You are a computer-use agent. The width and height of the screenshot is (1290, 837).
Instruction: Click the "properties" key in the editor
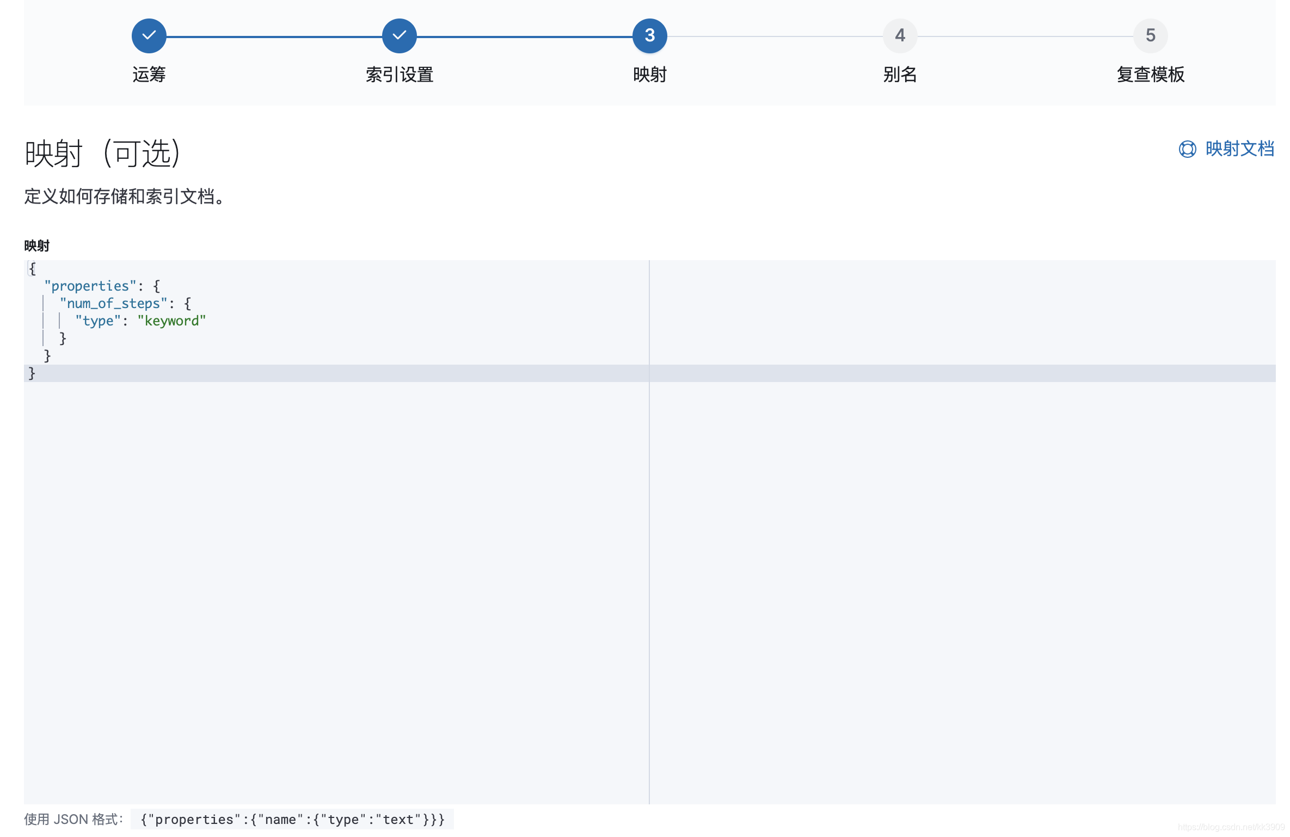click(x=90, y=286)
